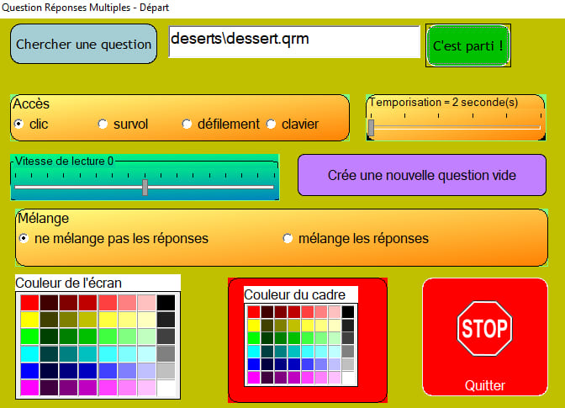Select first-column pure green in 'Couleur du cadre'
The width and height of the screenshot is (565, 408).
tap(252, 338)
